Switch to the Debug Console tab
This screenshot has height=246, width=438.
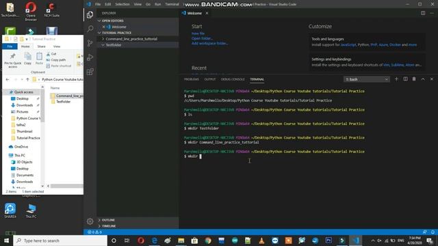point(233,79)
